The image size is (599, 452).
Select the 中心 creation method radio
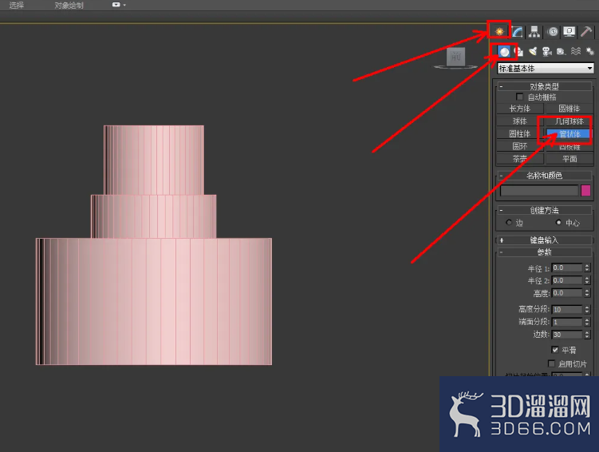click(x=558, y=222)
